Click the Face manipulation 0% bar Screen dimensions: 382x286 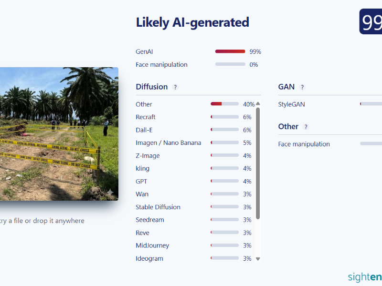tap(230, 64)
